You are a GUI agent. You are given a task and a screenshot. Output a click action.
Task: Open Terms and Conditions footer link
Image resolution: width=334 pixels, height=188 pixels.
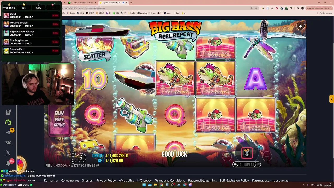(170, 180)
